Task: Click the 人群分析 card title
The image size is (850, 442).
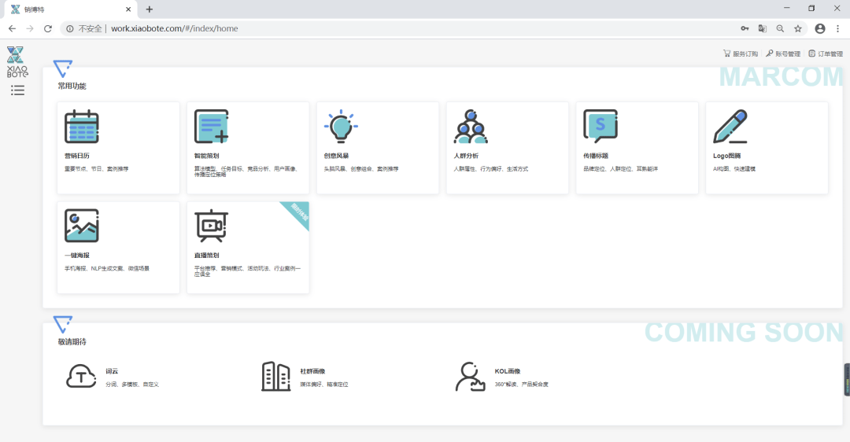Action: click(x=466, y=156)
